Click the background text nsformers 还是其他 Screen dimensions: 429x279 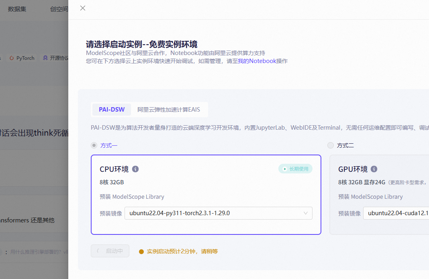pos(27,220)
